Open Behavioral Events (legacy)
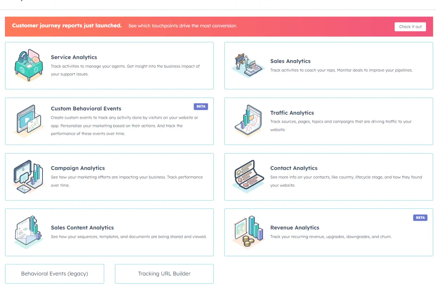 point(54,273)
